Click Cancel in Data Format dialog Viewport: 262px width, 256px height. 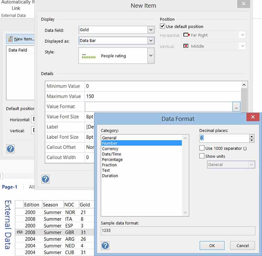click(x=242, y=246)
